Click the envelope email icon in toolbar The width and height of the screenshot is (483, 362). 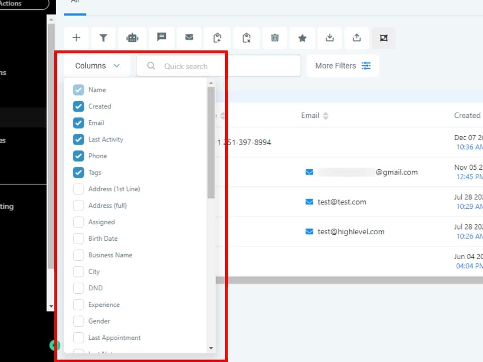189,38
